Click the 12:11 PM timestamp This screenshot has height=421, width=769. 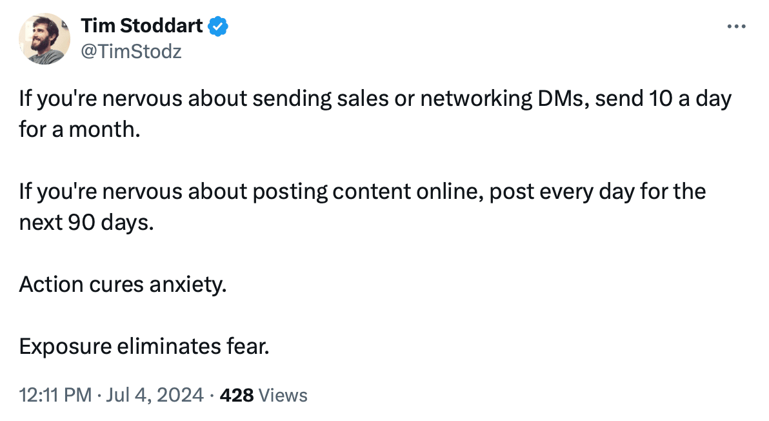(x=55, y=395)
